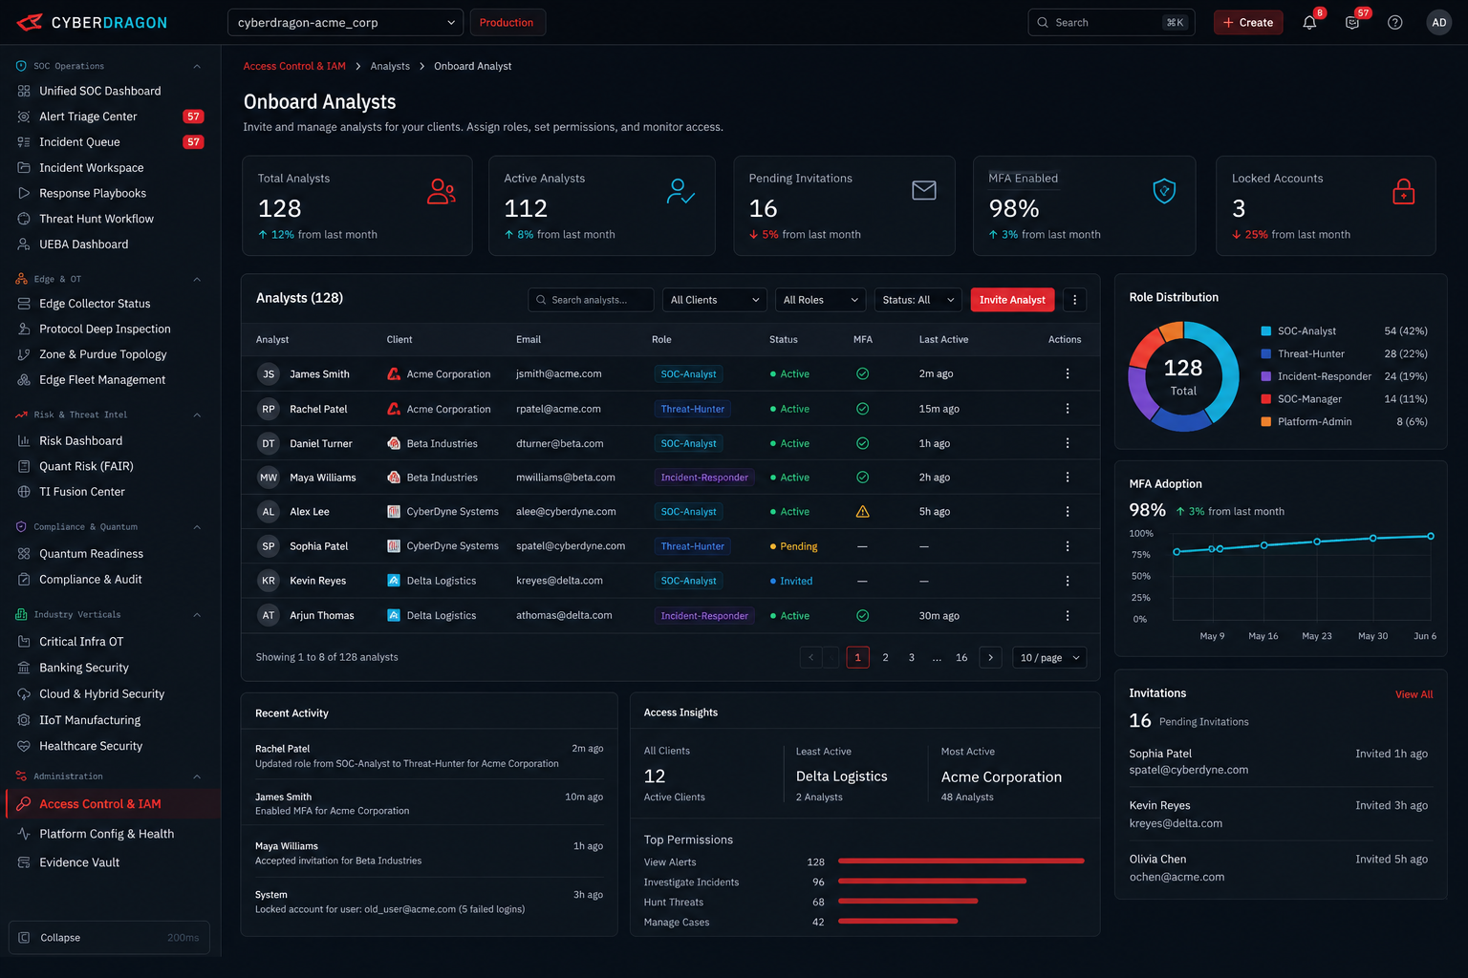Go to page 2 of analysts
The image size is (1468, 978).
(x=885, y=657)
